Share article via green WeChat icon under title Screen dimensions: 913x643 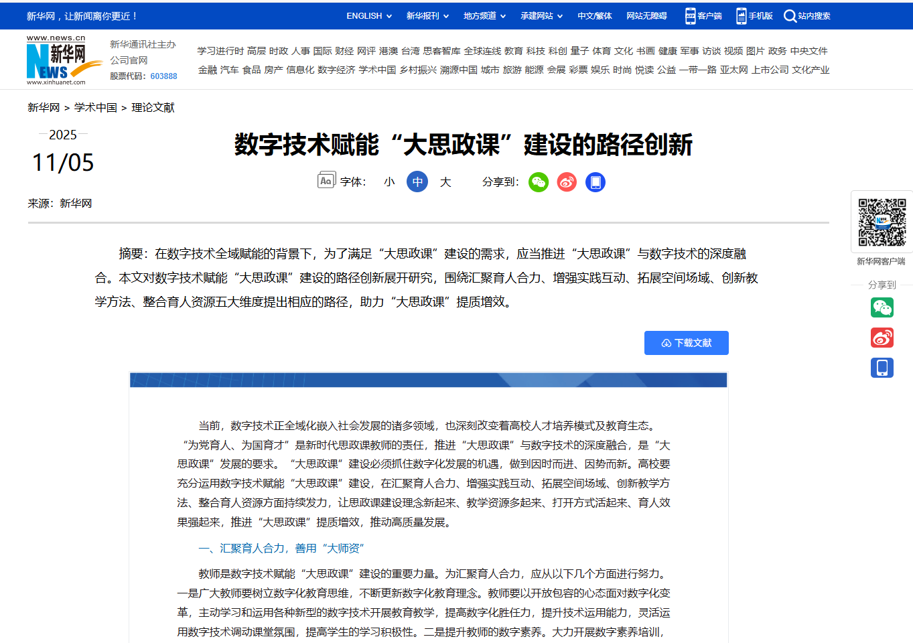coord(538,182)
